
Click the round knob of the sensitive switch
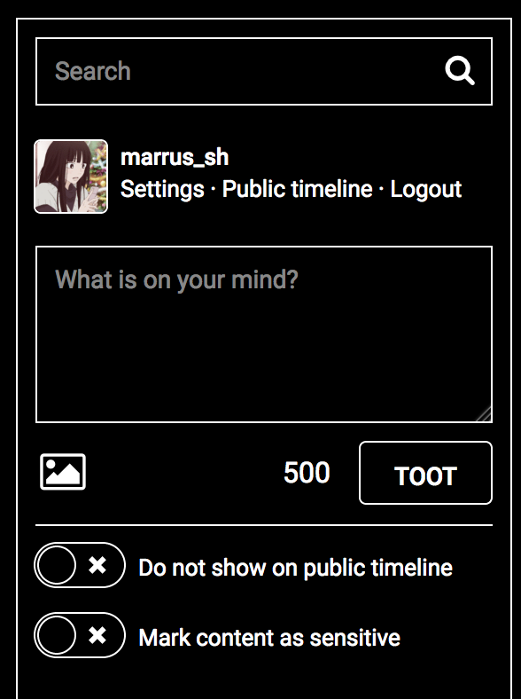pos(57,635)
